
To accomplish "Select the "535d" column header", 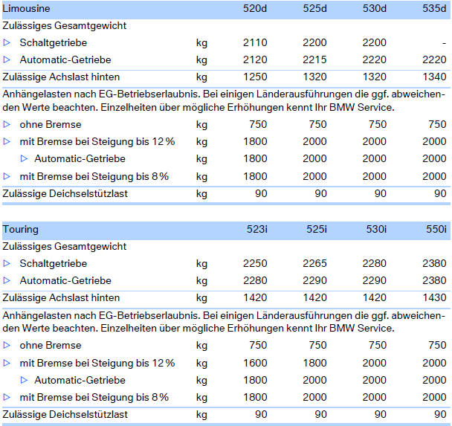I will click(434, 8).
